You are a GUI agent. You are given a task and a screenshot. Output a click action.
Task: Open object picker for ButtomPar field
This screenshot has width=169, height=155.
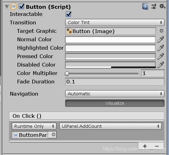tap(53, 135)
